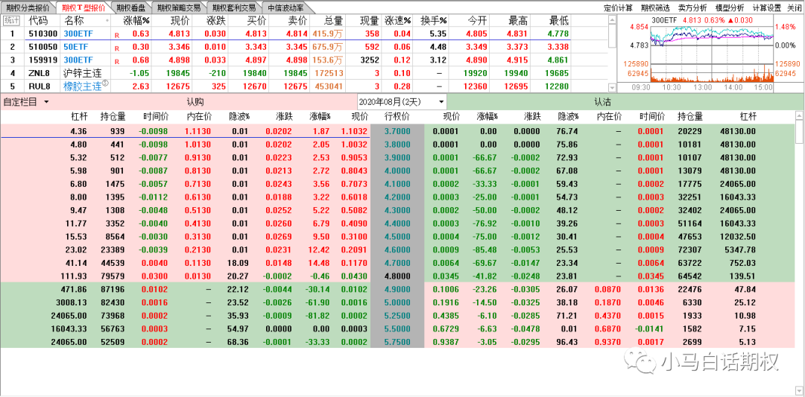The height and width of the screenshot is (397, 805).
Task: Sort by 总量 column header
Action: pos(333,21)
